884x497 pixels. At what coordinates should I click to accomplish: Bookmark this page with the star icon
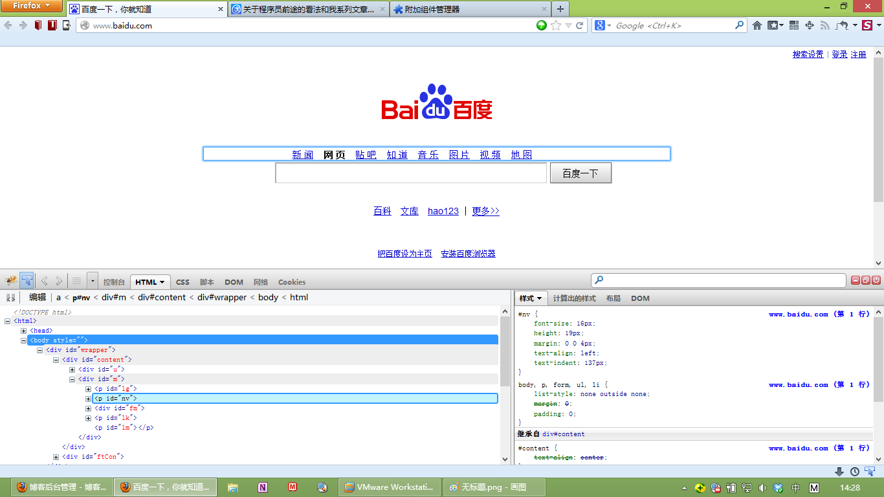pyautogui.click(x=556, y=25)
